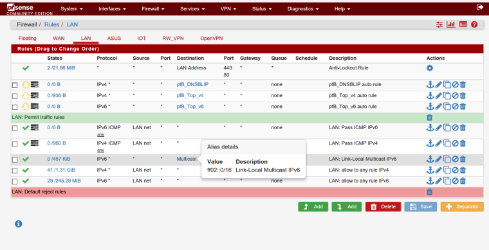Expand the Diagnostics menu

point(303,9)
